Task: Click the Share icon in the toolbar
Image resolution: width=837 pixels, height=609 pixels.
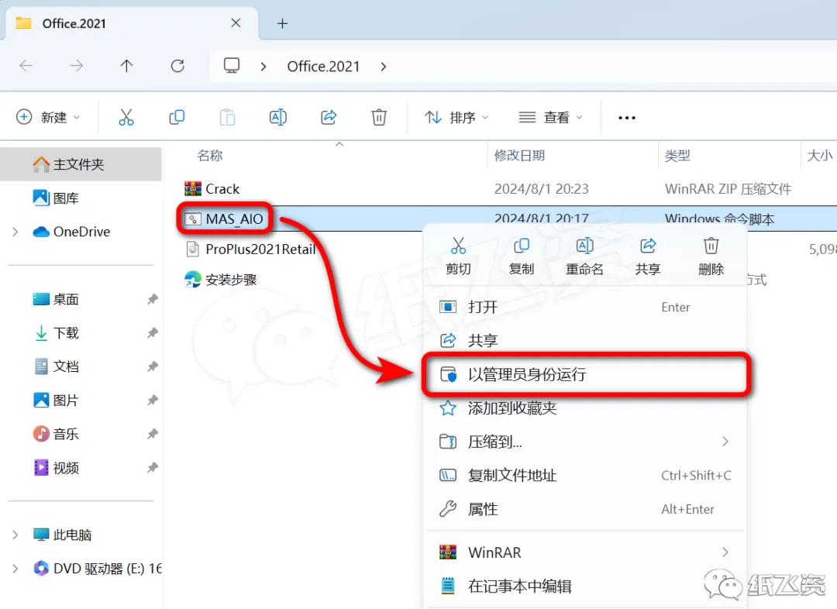Action: (329, 117)
